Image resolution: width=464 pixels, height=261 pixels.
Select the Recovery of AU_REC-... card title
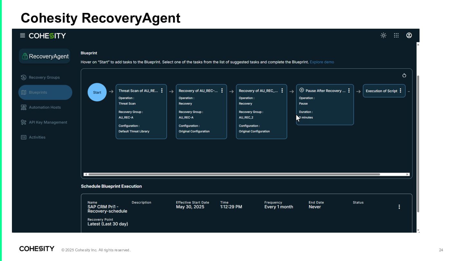coord(198,91)
